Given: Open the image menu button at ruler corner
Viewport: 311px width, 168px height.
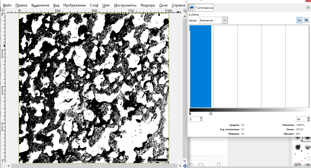Looking at the screenshot, I should click(x=3, y=11).
